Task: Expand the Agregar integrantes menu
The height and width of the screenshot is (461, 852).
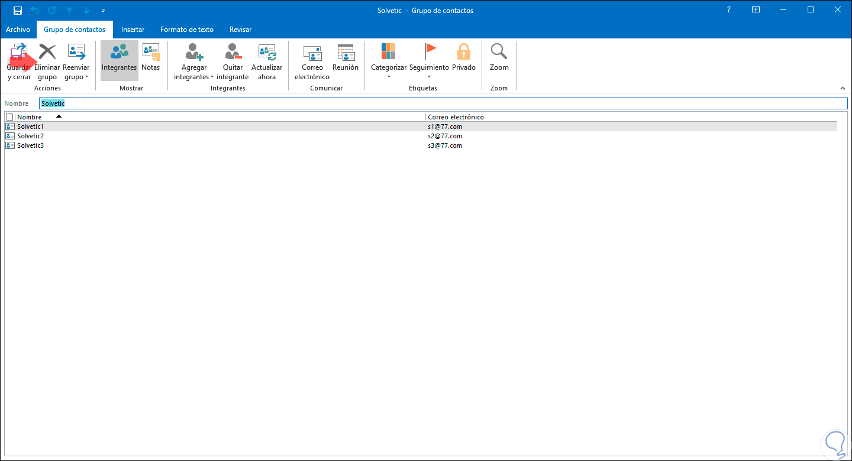Action: pos(193,61)
